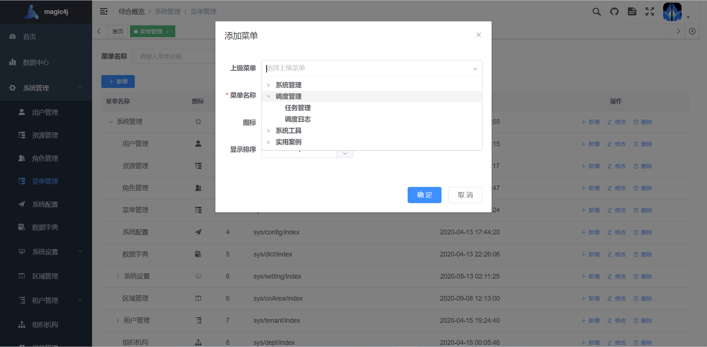Click the close-all-tabs circle icon
The image size is (707, 347).
[692, 31]
